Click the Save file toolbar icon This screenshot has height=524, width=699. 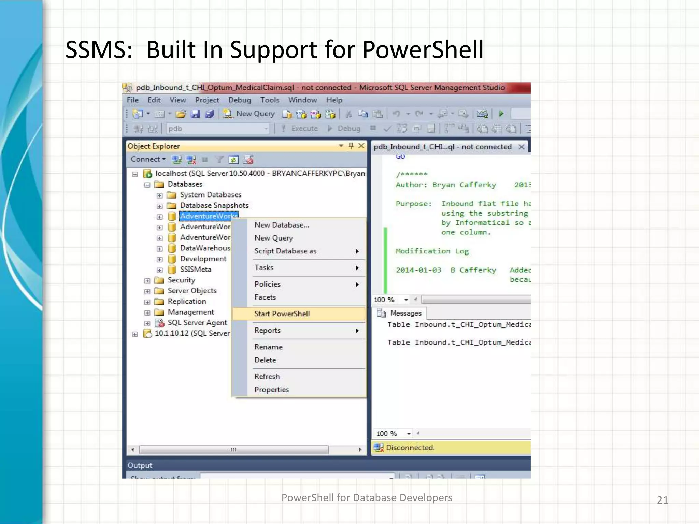point(195,114)
